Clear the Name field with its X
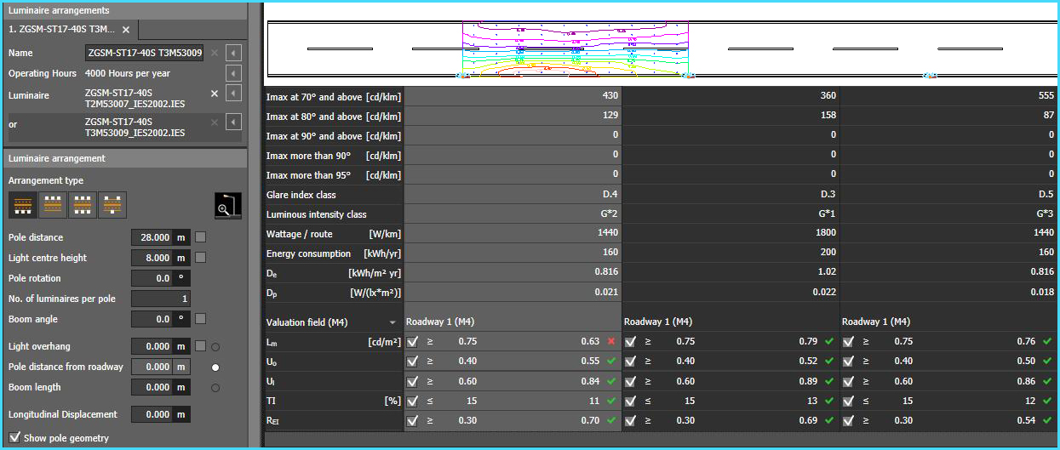This screenshot has height=450, width=1060. (215, 53)
